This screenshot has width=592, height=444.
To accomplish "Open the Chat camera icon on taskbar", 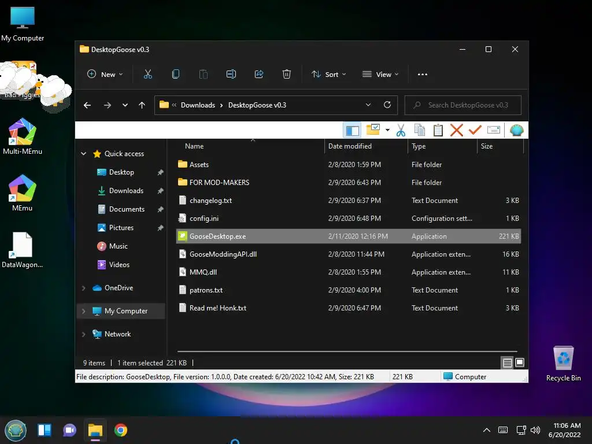I will point(69,430).
